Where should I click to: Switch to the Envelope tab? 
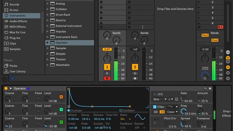pos(75,110)
